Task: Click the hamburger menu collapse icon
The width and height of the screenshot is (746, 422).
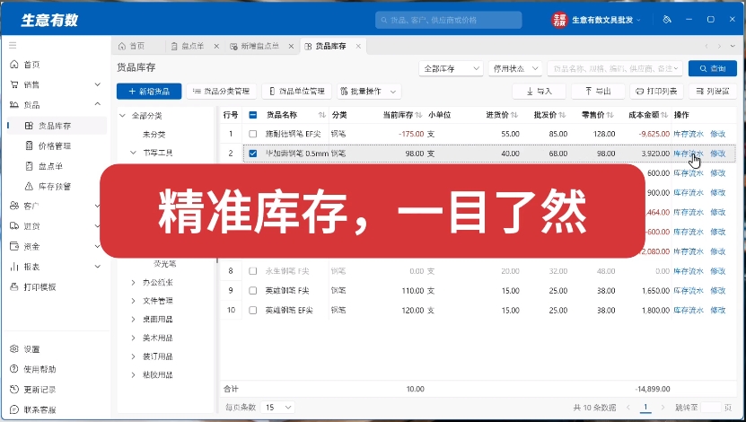Action: 13,45
